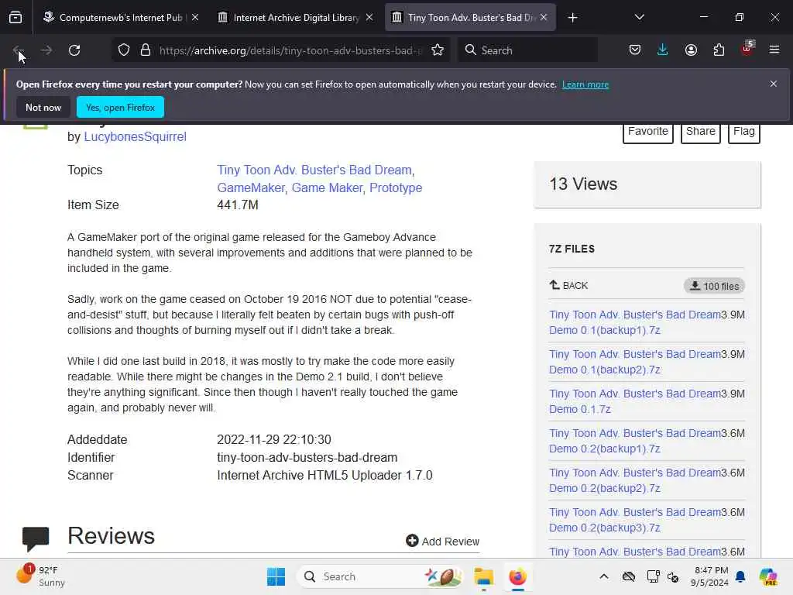Click Yes, open Firefox button
This screenshot has height=595, width=793.
tap(120, 107)
